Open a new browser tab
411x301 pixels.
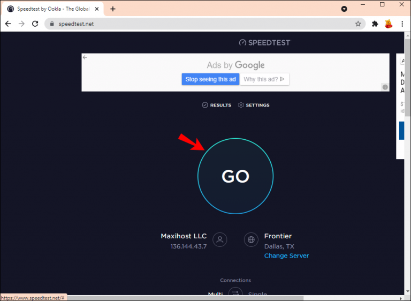113,9
